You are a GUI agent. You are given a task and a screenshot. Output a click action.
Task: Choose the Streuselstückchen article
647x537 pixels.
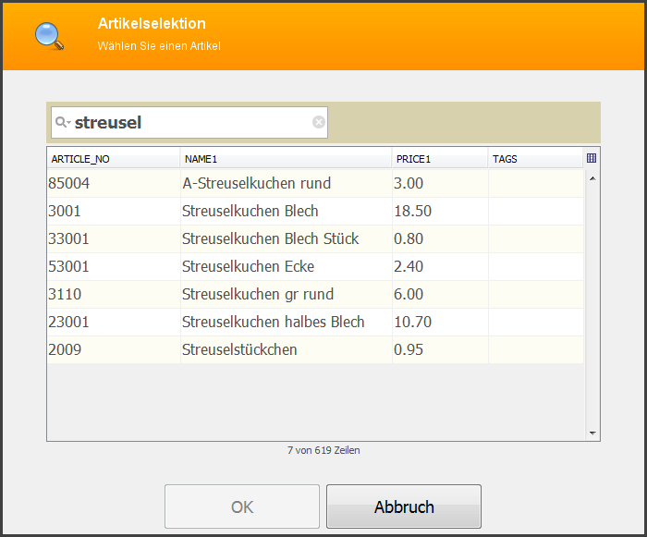pyautogui.click(x=315, y=349)
